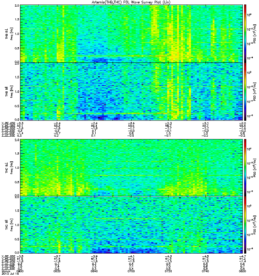This screenshot has height=276, width=259.
Task: Click the "X_RE_GSE" row label below the THC panels
Action: (8, 256)
